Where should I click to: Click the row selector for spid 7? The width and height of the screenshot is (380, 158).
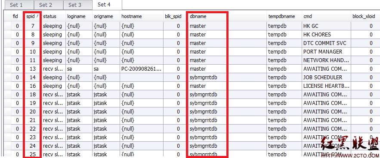tap(7, 26)
